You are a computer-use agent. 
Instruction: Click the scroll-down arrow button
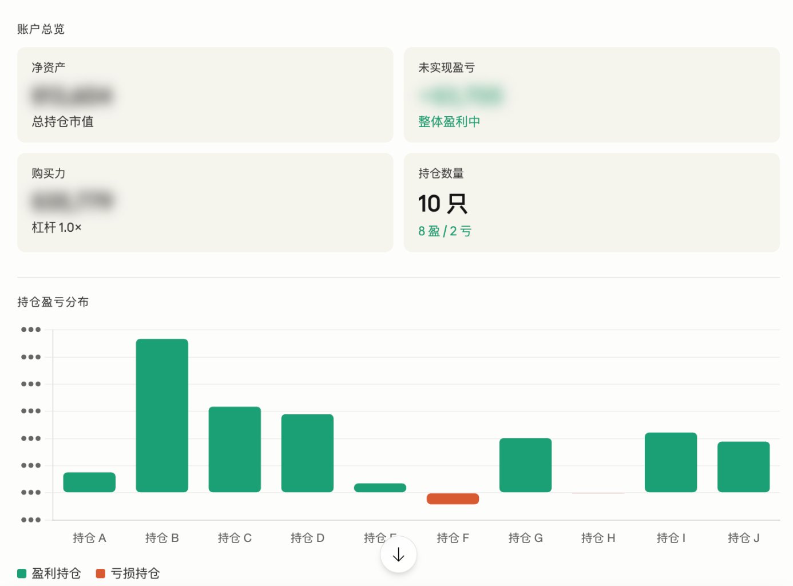point(398,555)
